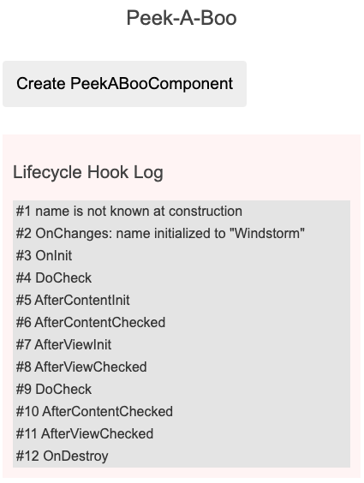This screenshot has width=364, height=483.
Task: Click the Lifecycle Hook Log heading
Action: (x=87, y=172)
